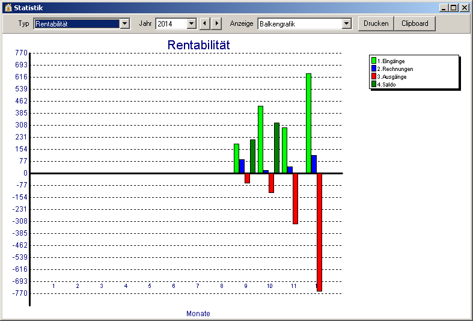473x321 pixels.
Task: Maximize the Statistik window
Action: (x=454, y=8)
